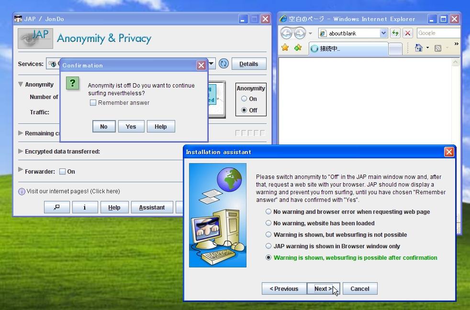The image size is (470, 310).
Task: Click the toolbar overflow chevron in Internet Explorer
Action: [456, 44]
